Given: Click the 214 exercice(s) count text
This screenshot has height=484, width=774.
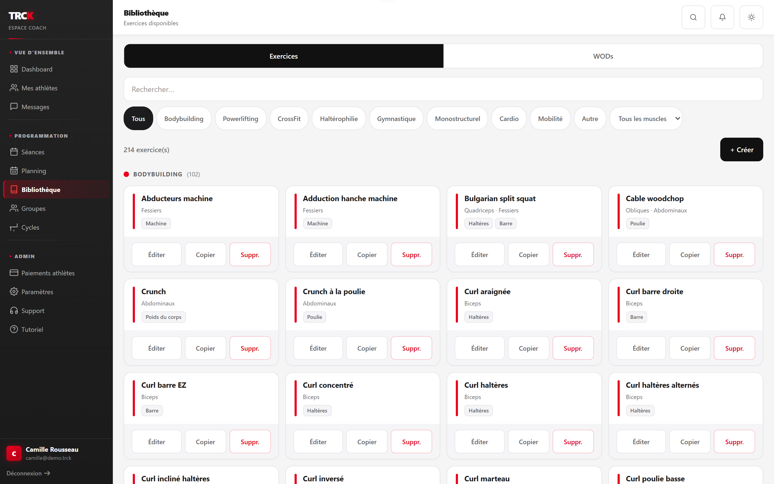Looking at the screenshot, I should coord(146,150).
